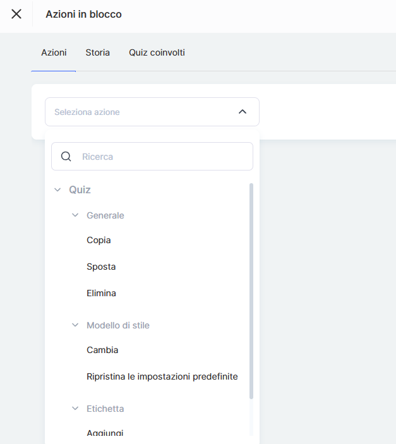Image resolution: width=396 pixels, height=444 pixels.
Task: Click the action list scrollbar
Action: tap(251, 291)
